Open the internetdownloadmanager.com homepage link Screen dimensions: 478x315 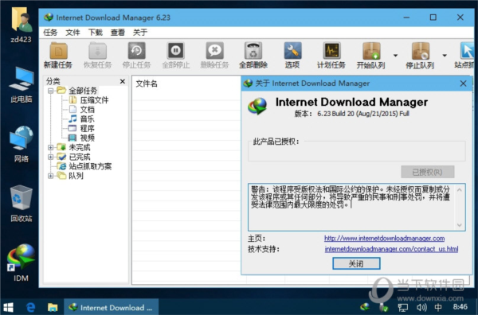pyautogui.click(x=385, y=238)
